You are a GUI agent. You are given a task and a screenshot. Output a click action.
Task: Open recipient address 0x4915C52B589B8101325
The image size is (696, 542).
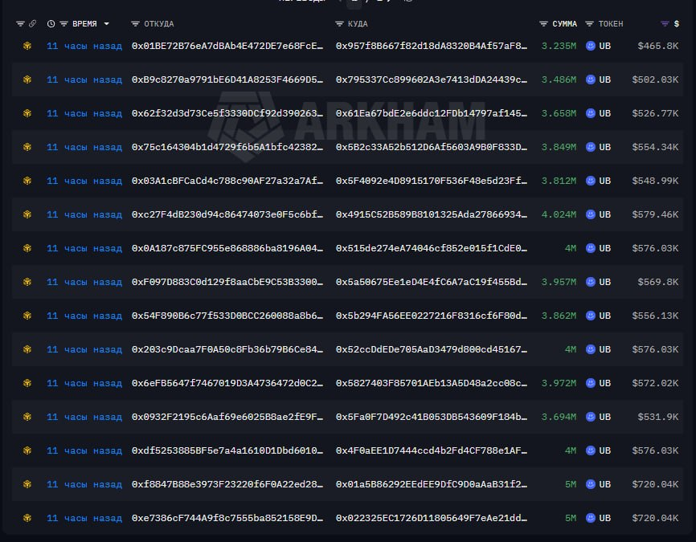tap(432, 214)
